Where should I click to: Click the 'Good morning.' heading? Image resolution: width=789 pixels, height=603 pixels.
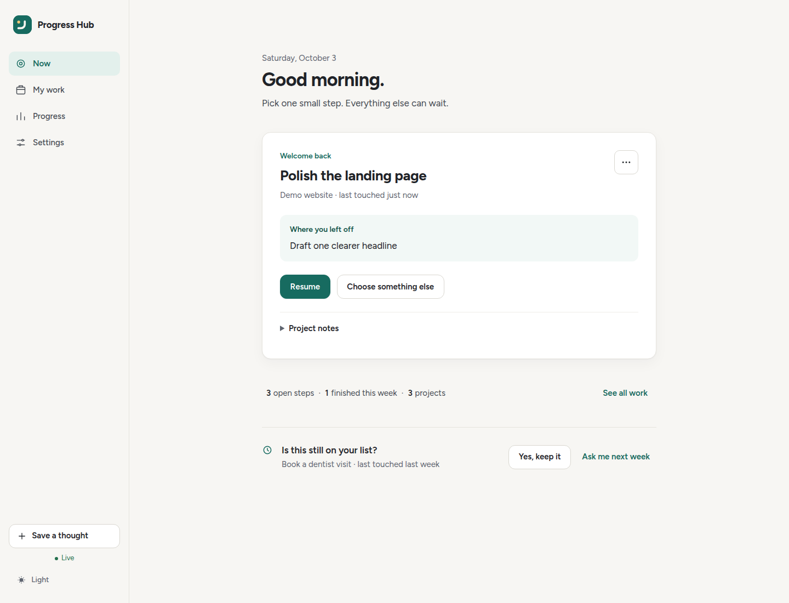[323, 80]
